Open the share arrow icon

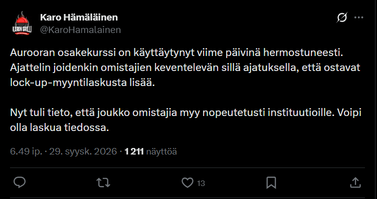pos(355,182)
